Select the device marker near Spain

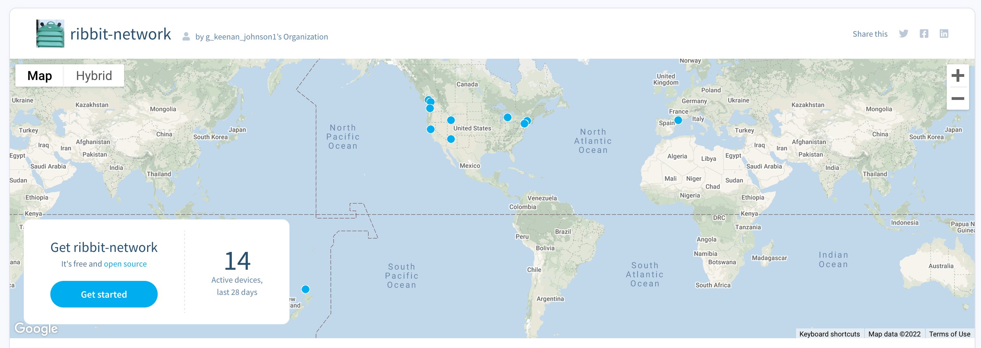pos(678,119)
